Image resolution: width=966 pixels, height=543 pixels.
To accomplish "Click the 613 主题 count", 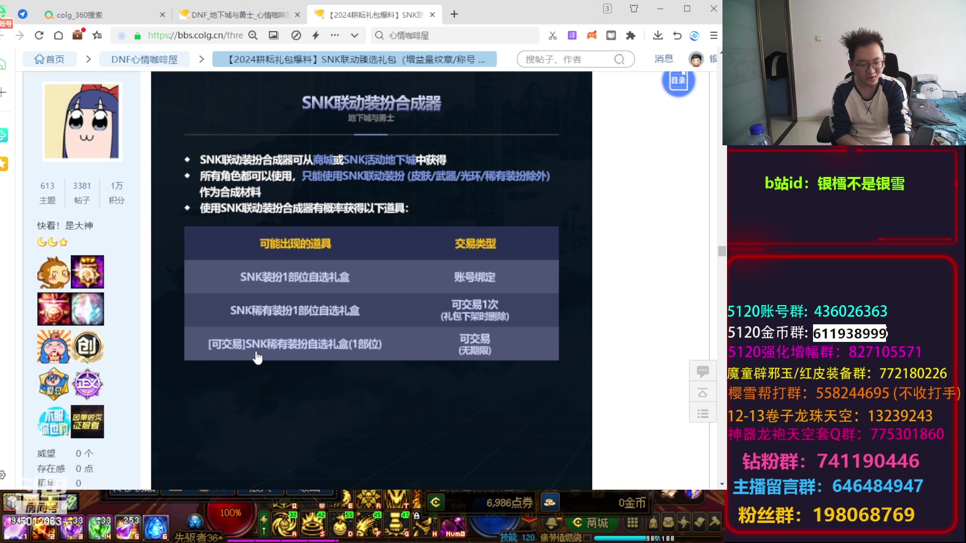I will (47, 193).
